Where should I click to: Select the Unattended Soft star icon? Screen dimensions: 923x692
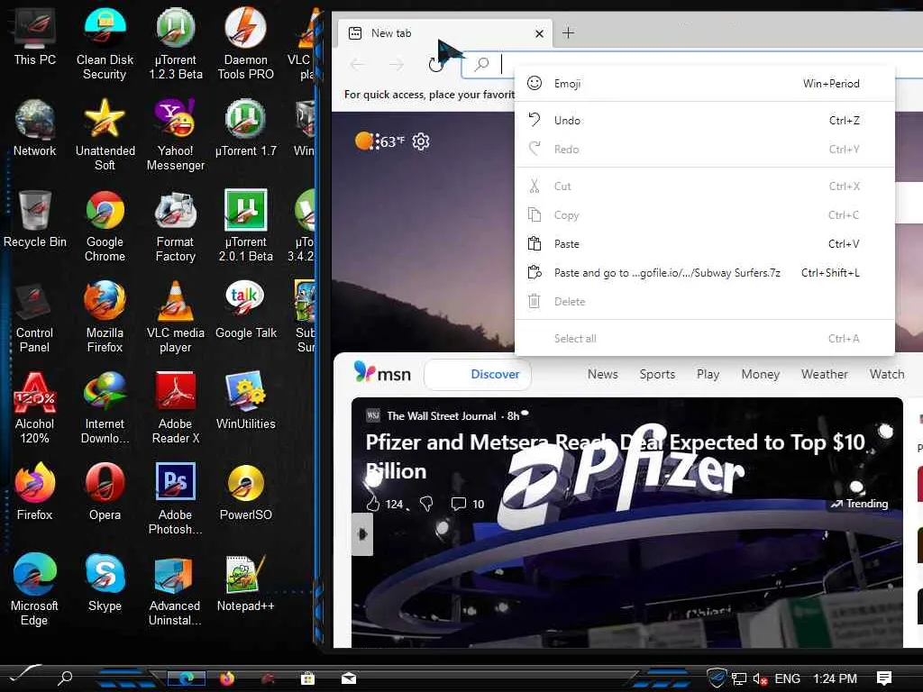coord(105,134)
